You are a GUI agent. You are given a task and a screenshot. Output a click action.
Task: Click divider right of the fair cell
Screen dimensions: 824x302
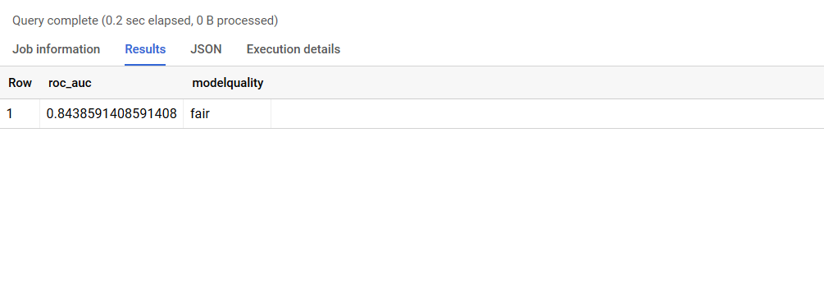click(x=271, y=113)
